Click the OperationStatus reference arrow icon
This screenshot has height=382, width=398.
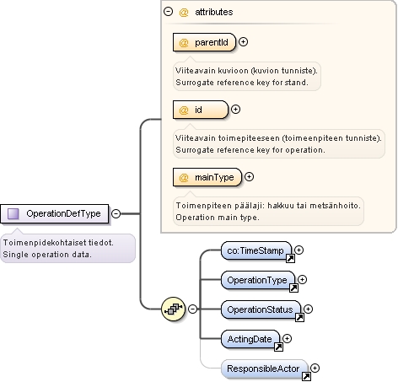(299, 317)
